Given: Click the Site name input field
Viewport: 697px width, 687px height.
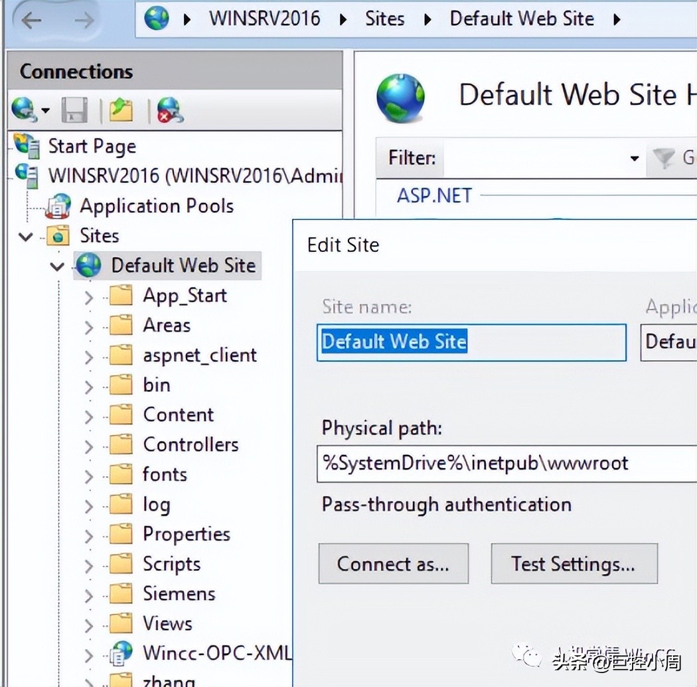Looking at the screenshot, I should (471, 342).
